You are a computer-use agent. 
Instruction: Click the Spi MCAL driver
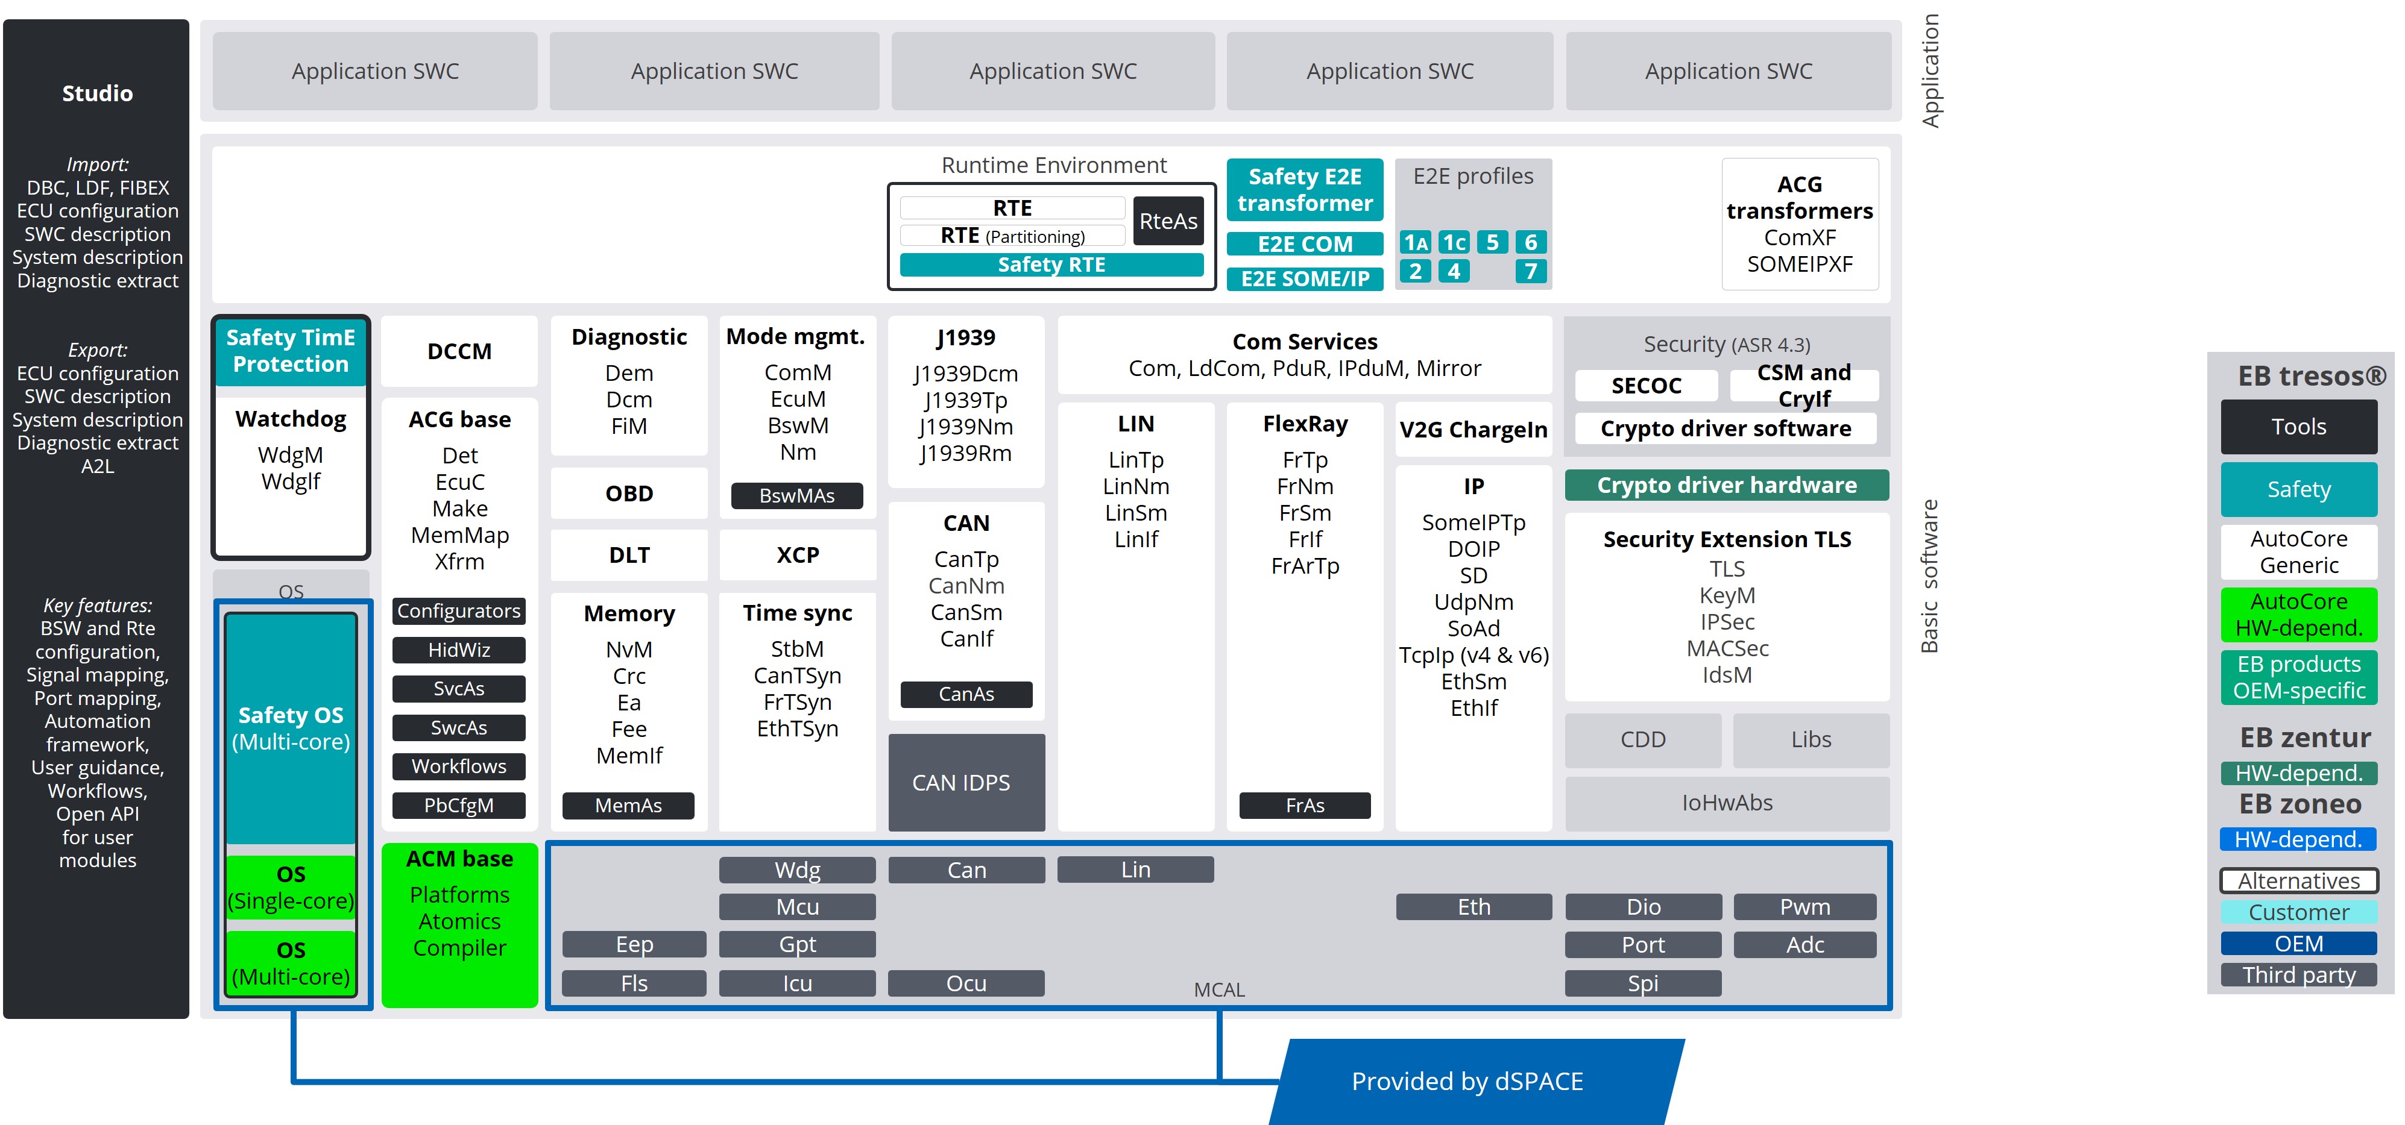tap(1643, 983)
